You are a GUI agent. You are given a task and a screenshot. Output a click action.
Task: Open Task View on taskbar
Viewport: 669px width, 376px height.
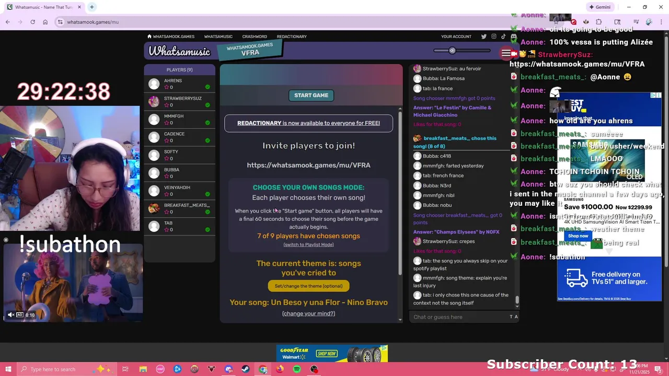125,369
